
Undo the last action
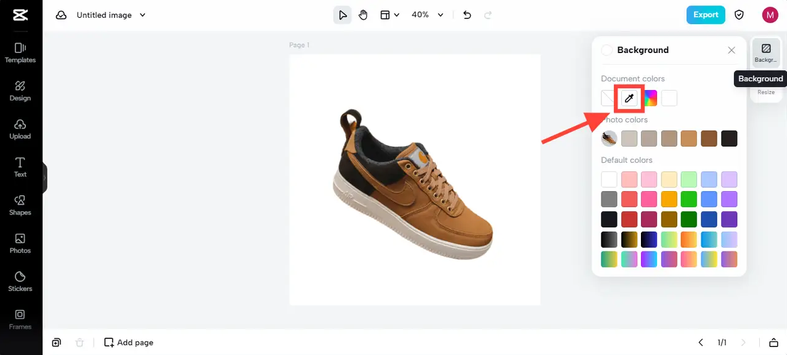tap(467, 15)
